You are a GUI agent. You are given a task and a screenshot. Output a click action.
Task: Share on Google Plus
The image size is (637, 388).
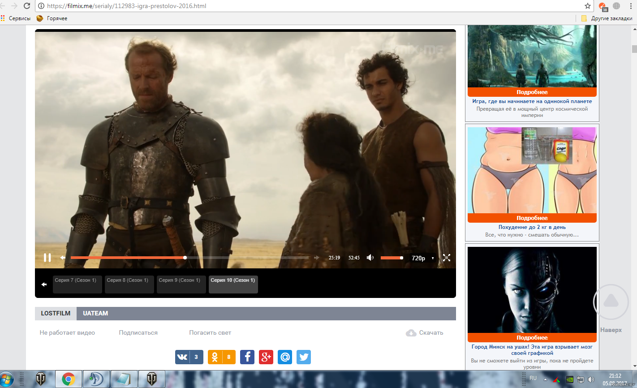coord(266,357)
